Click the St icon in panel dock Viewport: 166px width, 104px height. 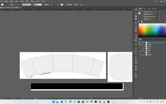tap(136, 16)
